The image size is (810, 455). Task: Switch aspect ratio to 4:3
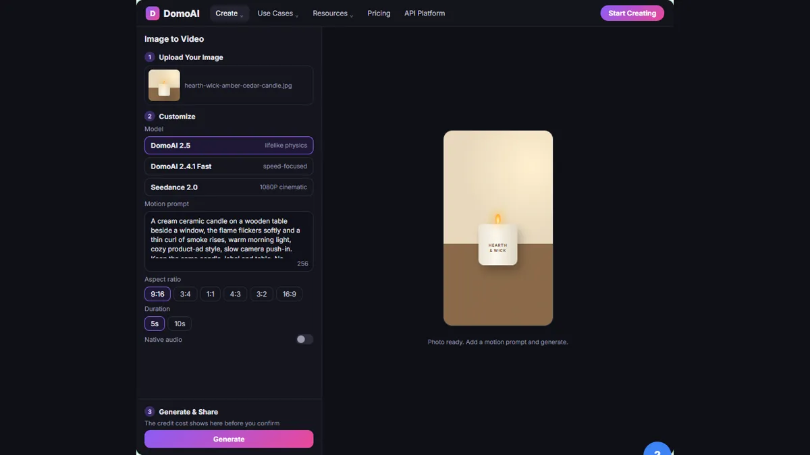(236, 294)
